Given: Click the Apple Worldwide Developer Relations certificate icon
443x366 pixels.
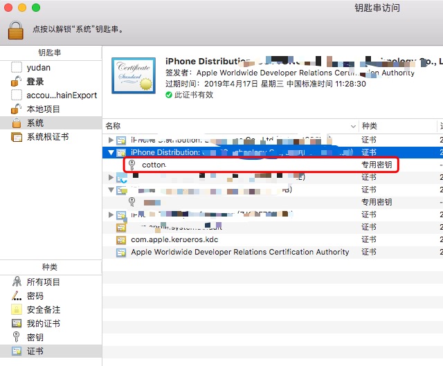Looking at the screenshot, I should 121,253.
